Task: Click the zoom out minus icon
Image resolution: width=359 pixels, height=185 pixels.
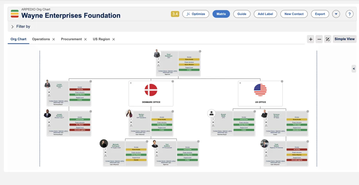Action: (x=319, y=39)
